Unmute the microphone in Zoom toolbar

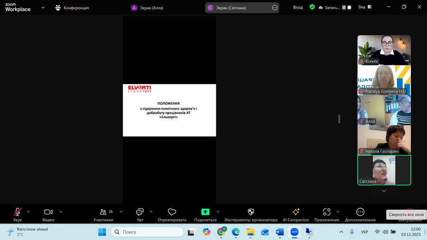point(18,212)
